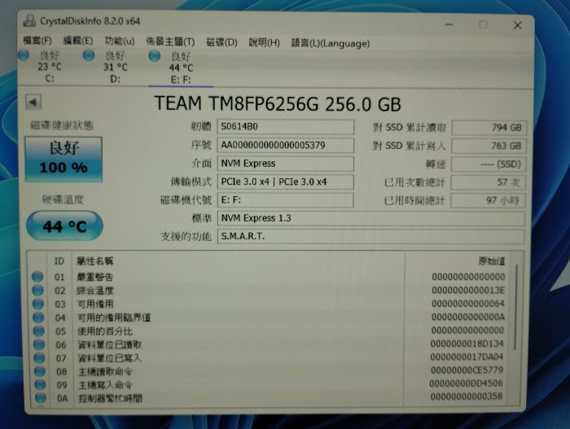Screen dimensions: 570x429
Task: Click the 原始值 column header
Action: (492, 261)
